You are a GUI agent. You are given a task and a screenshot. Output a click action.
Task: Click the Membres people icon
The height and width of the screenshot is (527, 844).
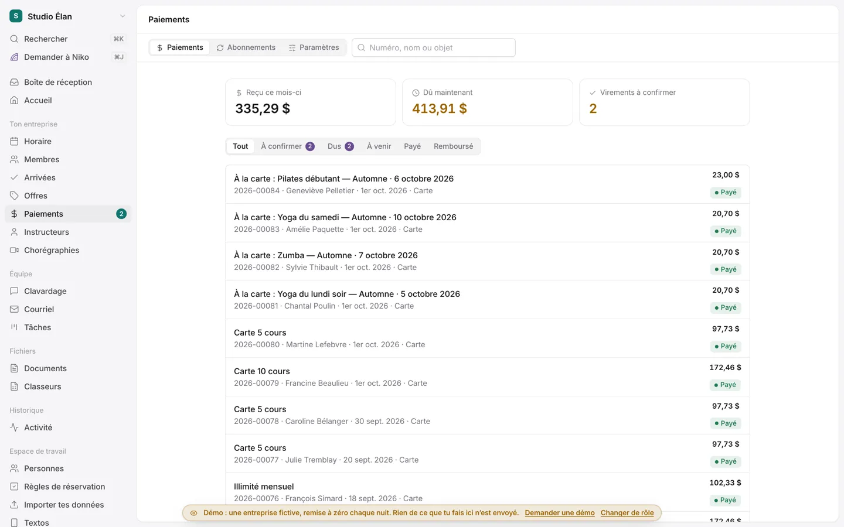pyautogui.click(x=14, y=159)
